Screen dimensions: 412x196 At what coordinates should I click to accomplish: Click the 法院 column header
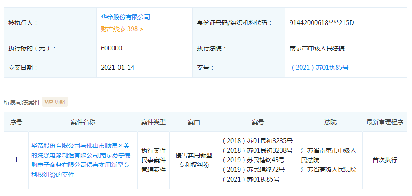coord(330,122)
